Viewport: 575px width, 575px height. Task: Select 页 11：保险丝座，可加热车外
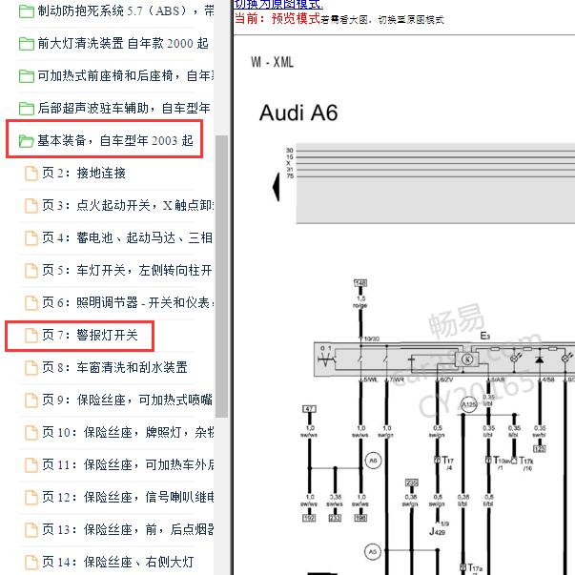[x=119, y=464]
